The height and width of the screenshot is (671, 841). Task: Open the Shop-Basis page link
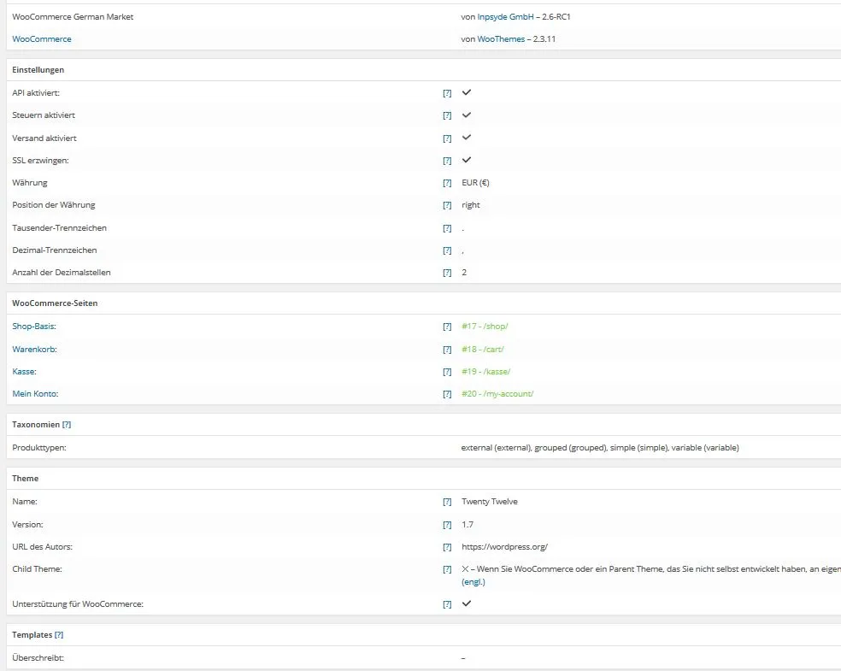[34, 327]
